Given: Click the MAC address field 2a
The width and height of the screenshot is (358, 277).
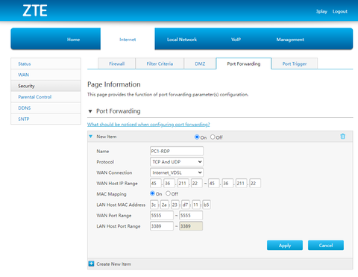Looking at the screenshot, I should click(164, 205).
